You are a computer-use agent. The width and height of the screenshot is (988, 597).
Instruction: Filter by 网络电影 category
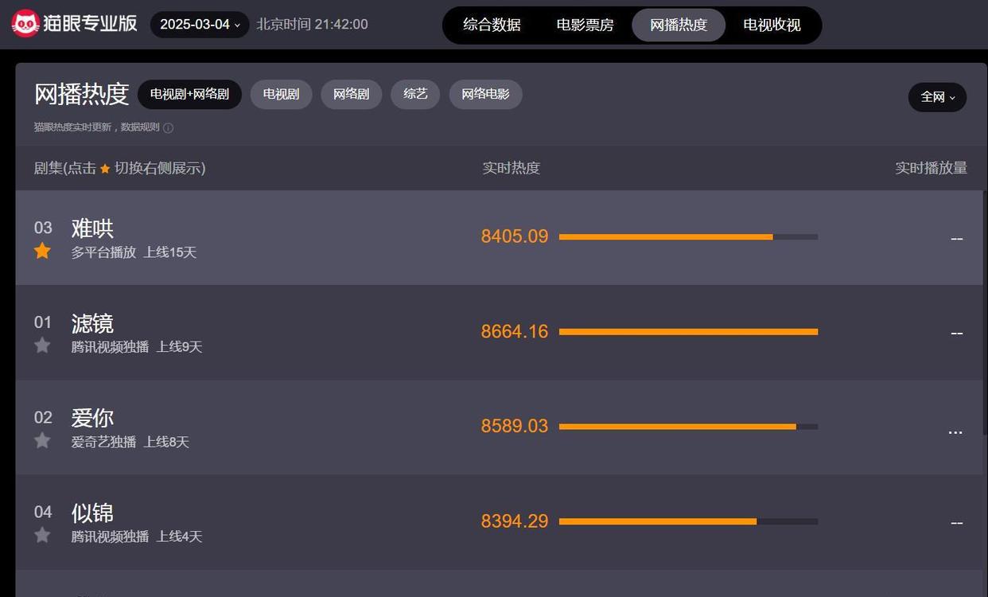(x=485, y=94)
